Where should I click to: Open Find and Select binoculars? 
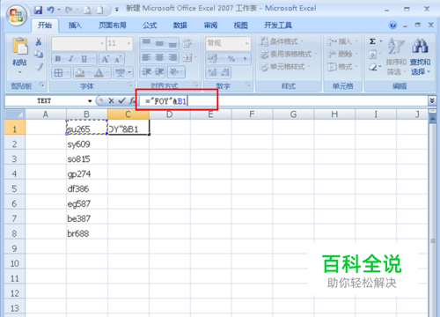coord(420,55)
